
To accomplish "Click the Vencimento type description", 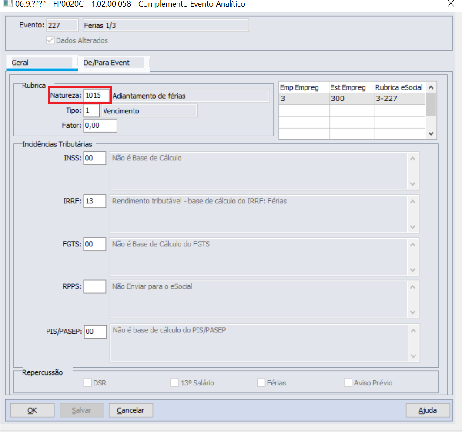I will [x=149, y=111].
